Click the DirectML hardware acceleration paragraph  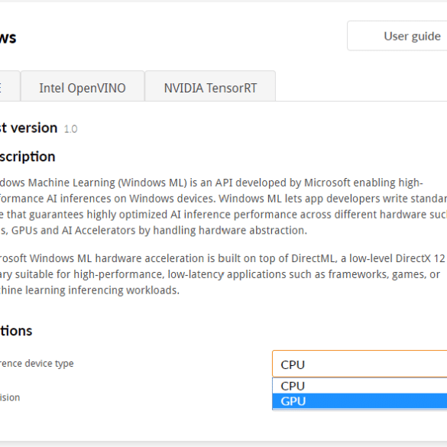point(223,274)
